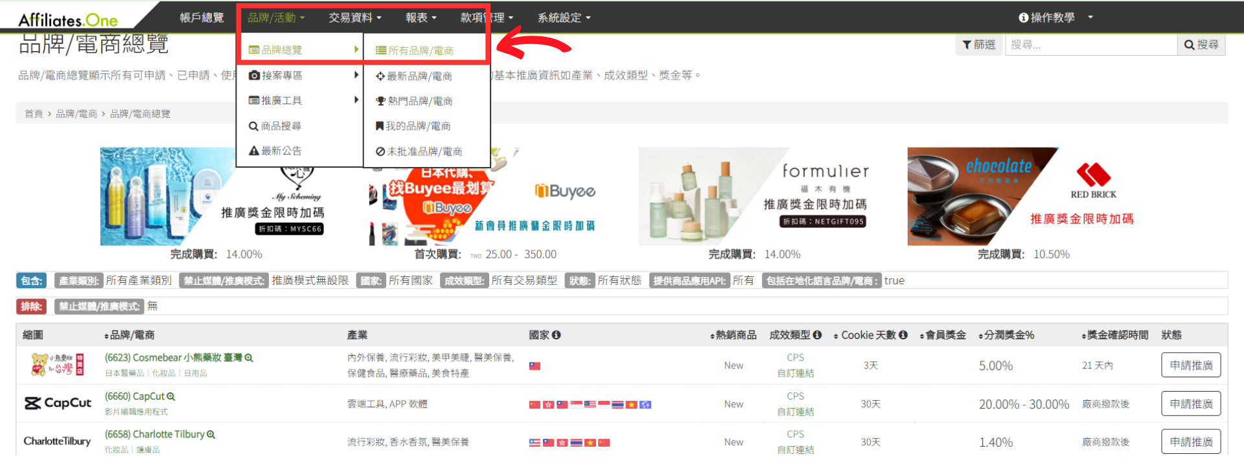Click the 包含 filter label
The width and height of the screenshot is (1244, 461).
click(31, 281)
